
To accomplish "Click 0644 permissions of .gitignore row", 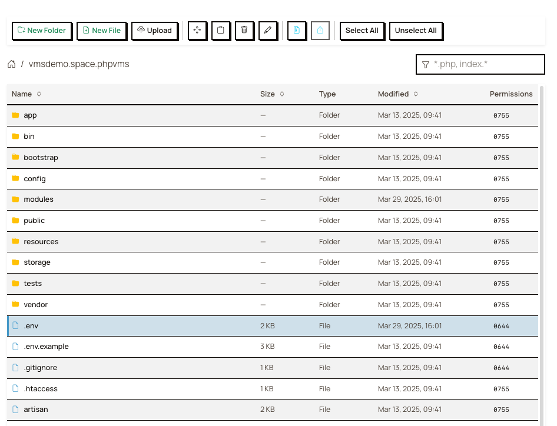I will 501,368.
